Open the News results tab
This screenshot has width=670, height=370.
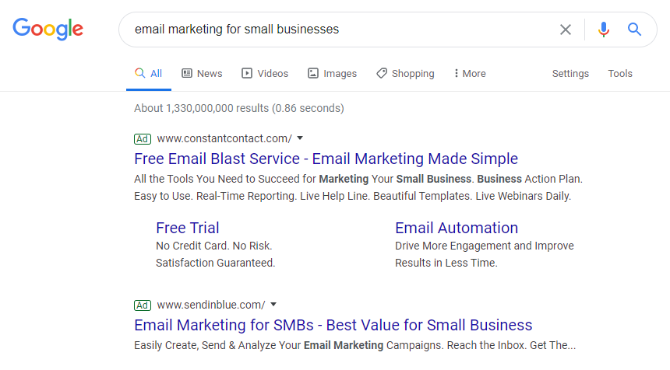(x=202, y=73)
